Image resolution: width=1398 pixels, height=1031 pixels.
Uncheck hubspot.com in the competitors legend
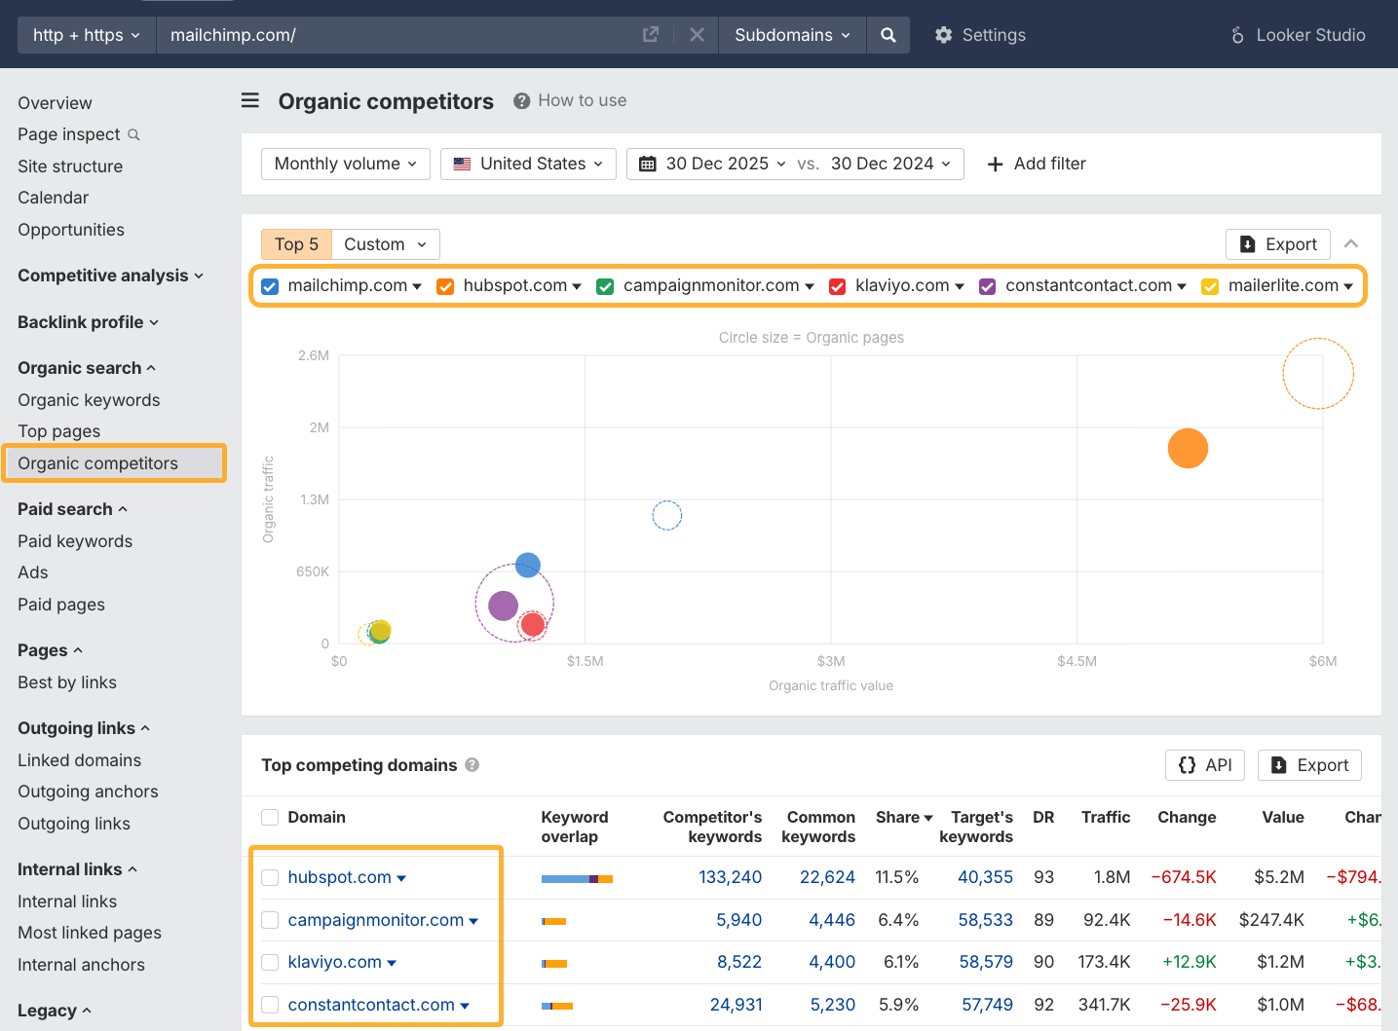(445, 285)
